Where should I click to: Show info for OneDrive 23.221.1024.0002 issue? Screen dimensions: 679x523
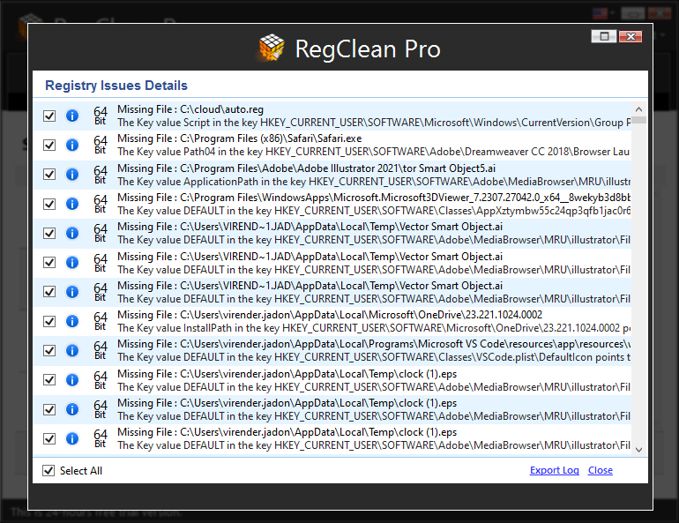[72, 321]
